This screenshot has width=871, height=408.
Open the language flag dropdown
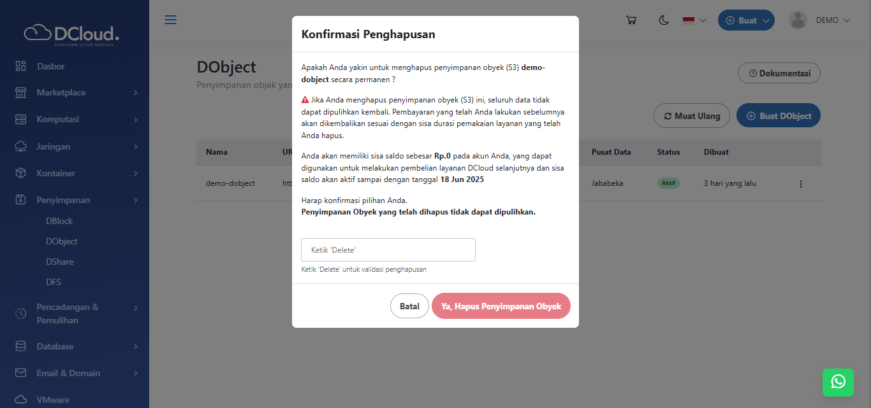[x=694, y=20]
